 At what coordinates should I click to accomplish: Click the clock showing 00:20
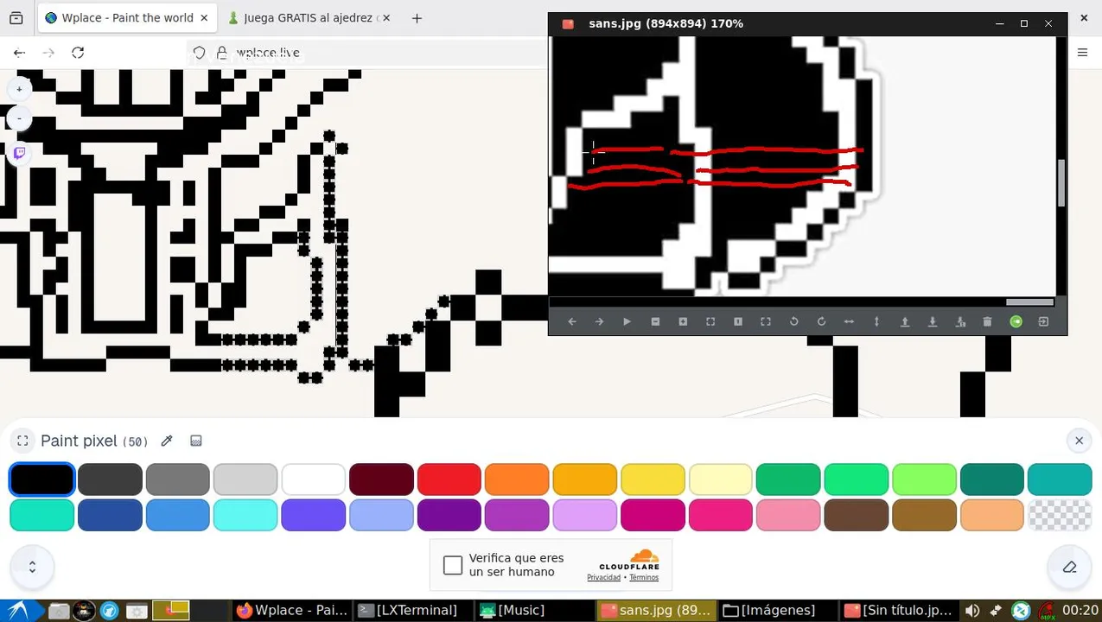pos(1080,610)
